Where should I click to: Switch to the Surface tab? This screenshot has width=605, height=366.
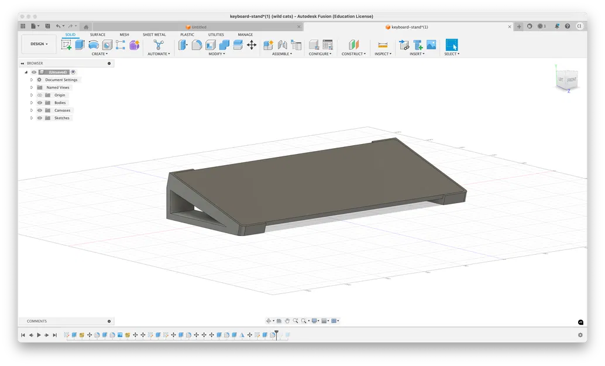point(98,35)
